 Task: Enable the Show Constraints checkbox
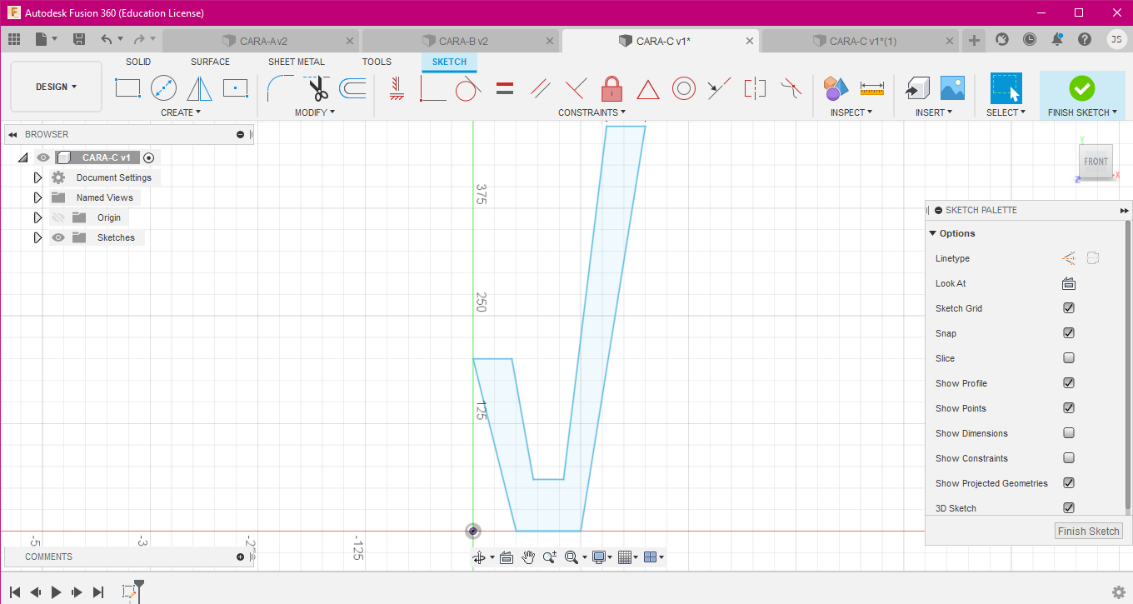click(1069, 458)
